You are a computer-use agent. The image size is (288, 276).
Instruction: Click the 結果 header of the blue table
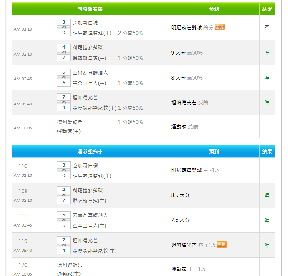point(267,152)
